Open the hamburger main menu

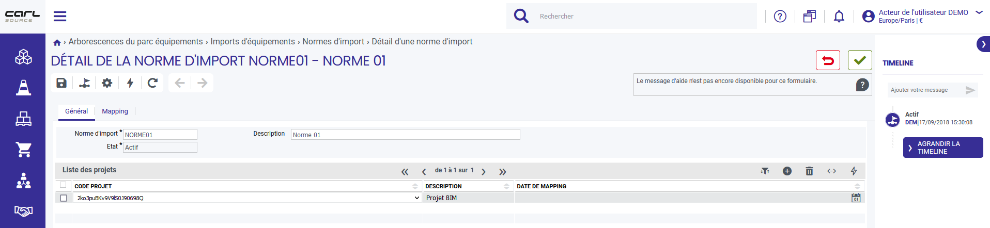(x=60, y=17)
